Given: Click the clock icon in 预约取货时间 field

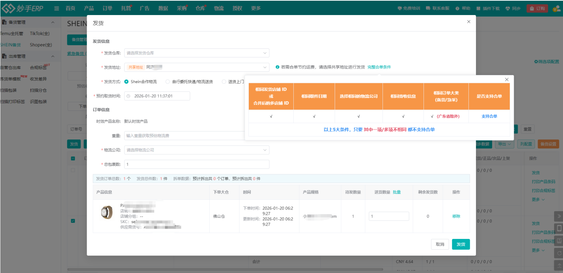Looking at the screenshot, I should tap(128, 96).
